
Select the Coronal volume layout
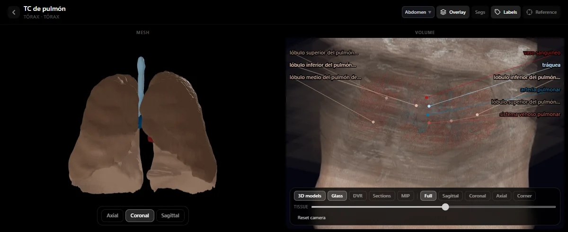pyautogui.click(x=477, y=196)
